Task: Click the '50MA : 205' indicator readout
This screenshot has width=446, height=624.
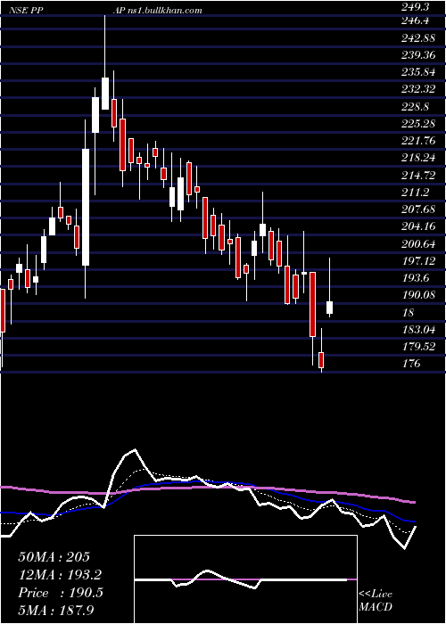Action: (x=54, y=557)
